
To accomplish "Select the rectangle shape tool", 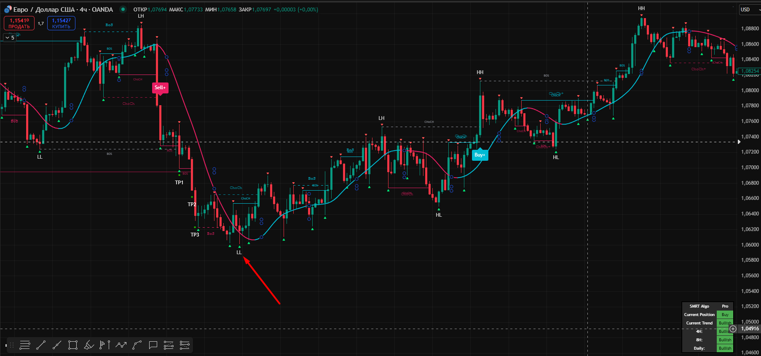I will pyautogui.click(x=73, y=345).
